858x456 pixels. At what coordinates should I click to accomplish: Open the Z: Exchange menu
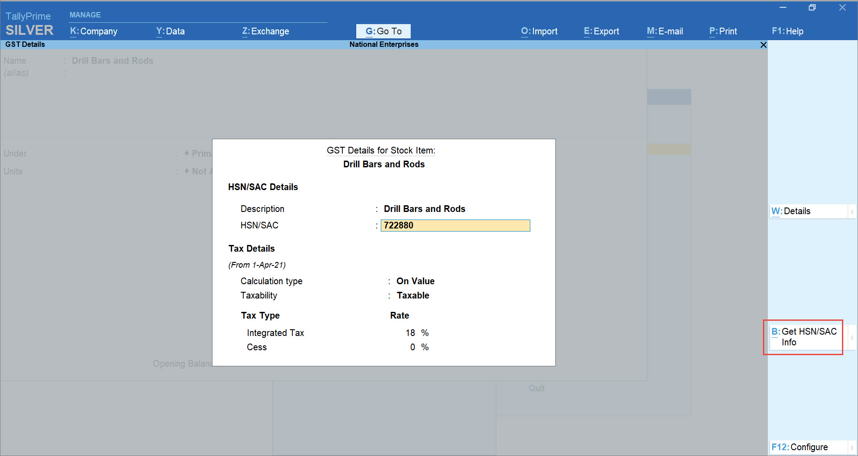tap(266, 31)
